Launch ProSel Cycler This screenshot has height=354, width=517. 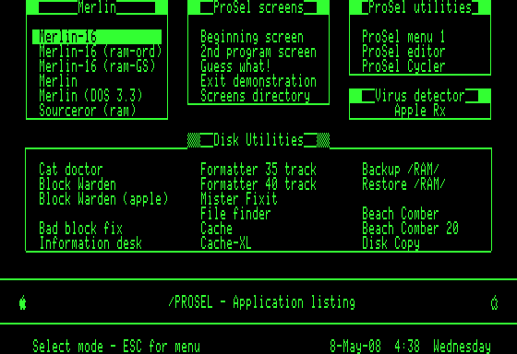pos(403,66)
